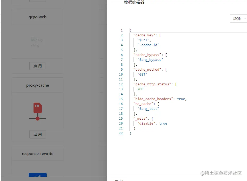Click the 200 status code value
Screen dimensions: 247x181
(x=140, y=89)
